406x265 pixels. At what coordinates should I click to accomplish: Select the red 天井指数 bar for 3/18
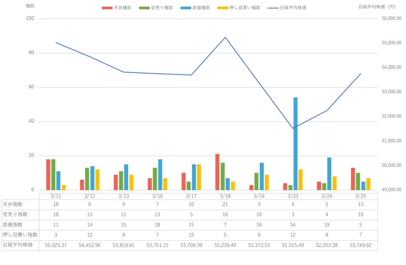pos(217,172)
